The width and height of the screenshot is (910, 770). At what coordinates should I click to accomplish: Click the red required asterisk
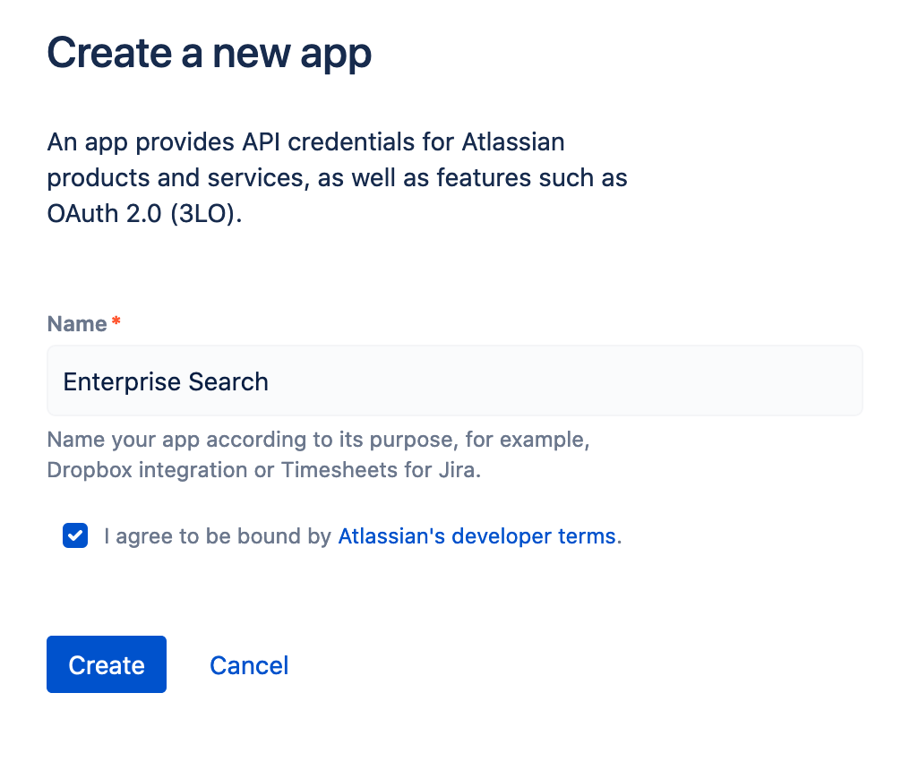click(116, 322)
